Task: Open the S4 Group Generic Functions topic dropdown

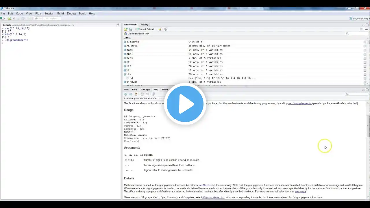Action: click(140, 99)
